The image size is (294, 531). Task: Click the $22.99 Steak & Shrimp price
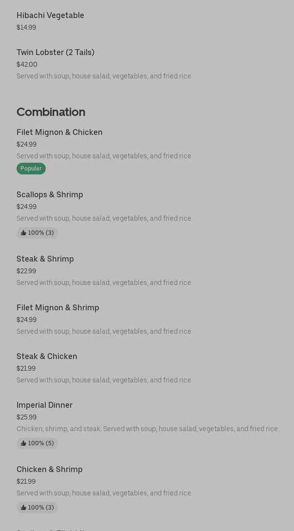coord(26,271)
